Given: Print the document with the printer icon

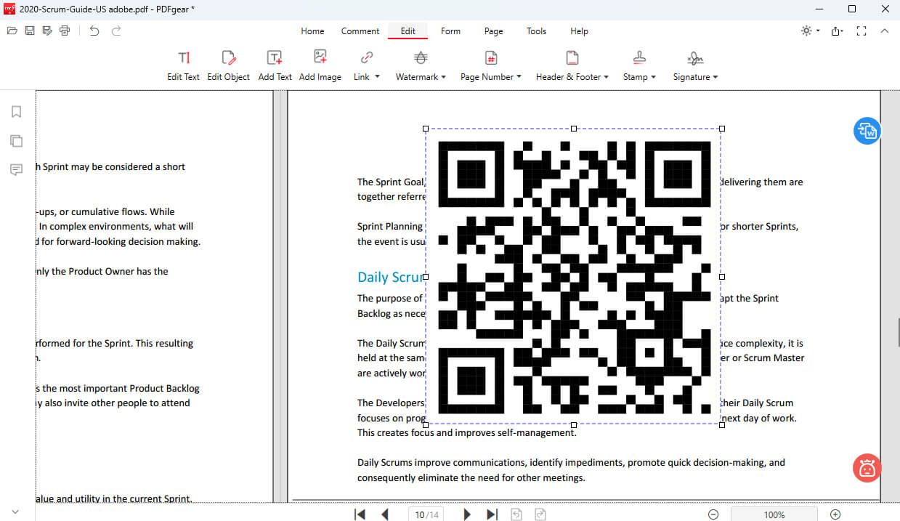Looking at the screenshot, I should click(65, 31).
